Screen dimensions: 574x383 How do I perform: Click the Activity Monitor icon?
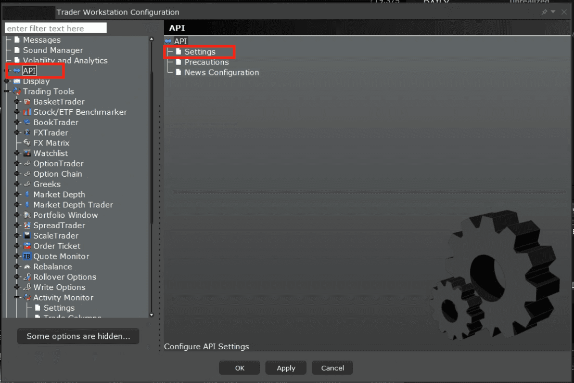[x=27, y=297]
